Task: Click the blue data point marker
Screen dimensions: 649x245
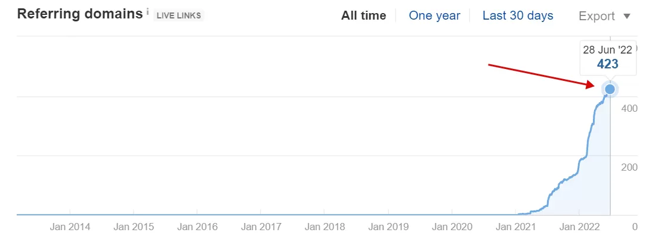Action: [610, 89]
